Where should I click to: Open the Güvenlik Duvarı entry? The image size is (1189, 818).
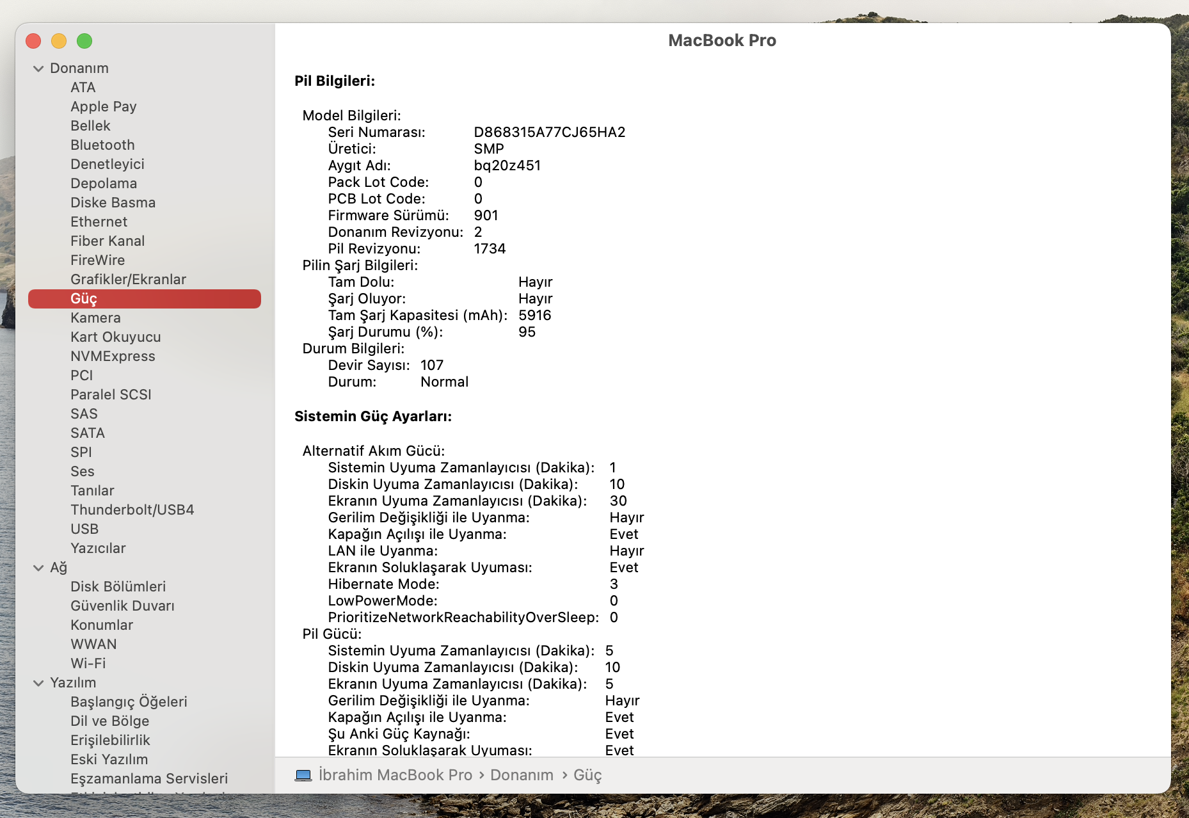click(122, 606)
